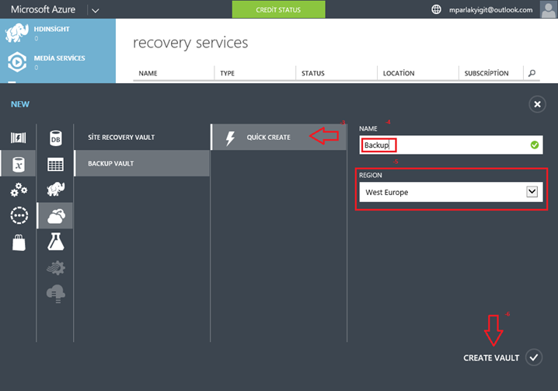Open the HDInsight elephant icon in sidebar
The width and height of the screenshot is (558, 391).
[x=17, y=33]
